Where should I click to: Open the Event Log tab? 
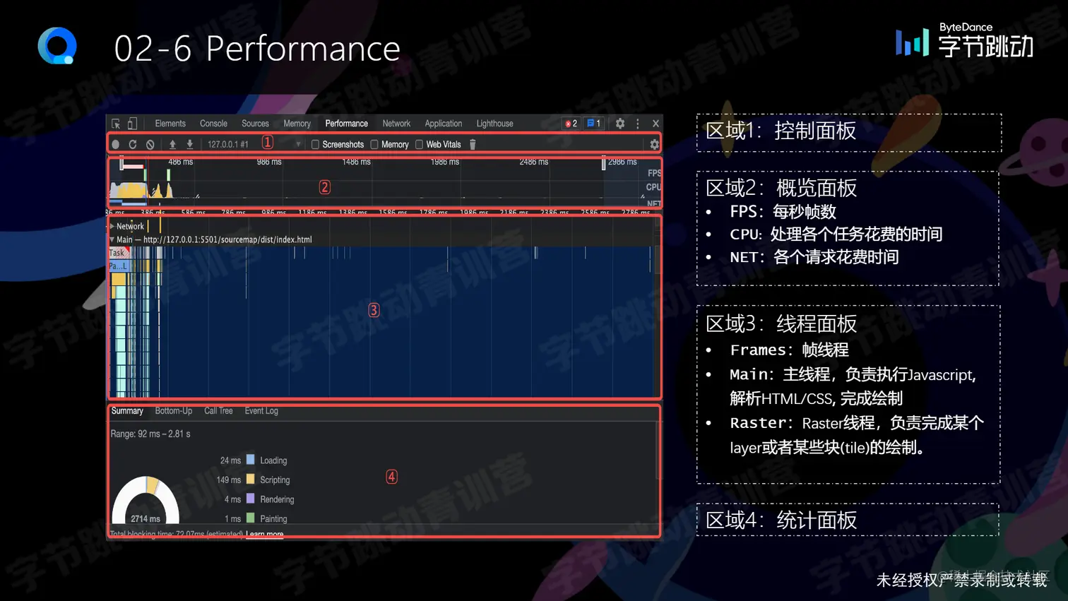click(261, 411)
